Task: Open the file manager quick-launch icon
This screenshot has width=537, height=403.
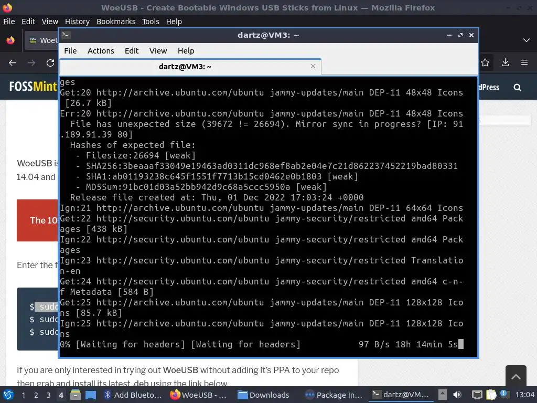Action: 76,395
